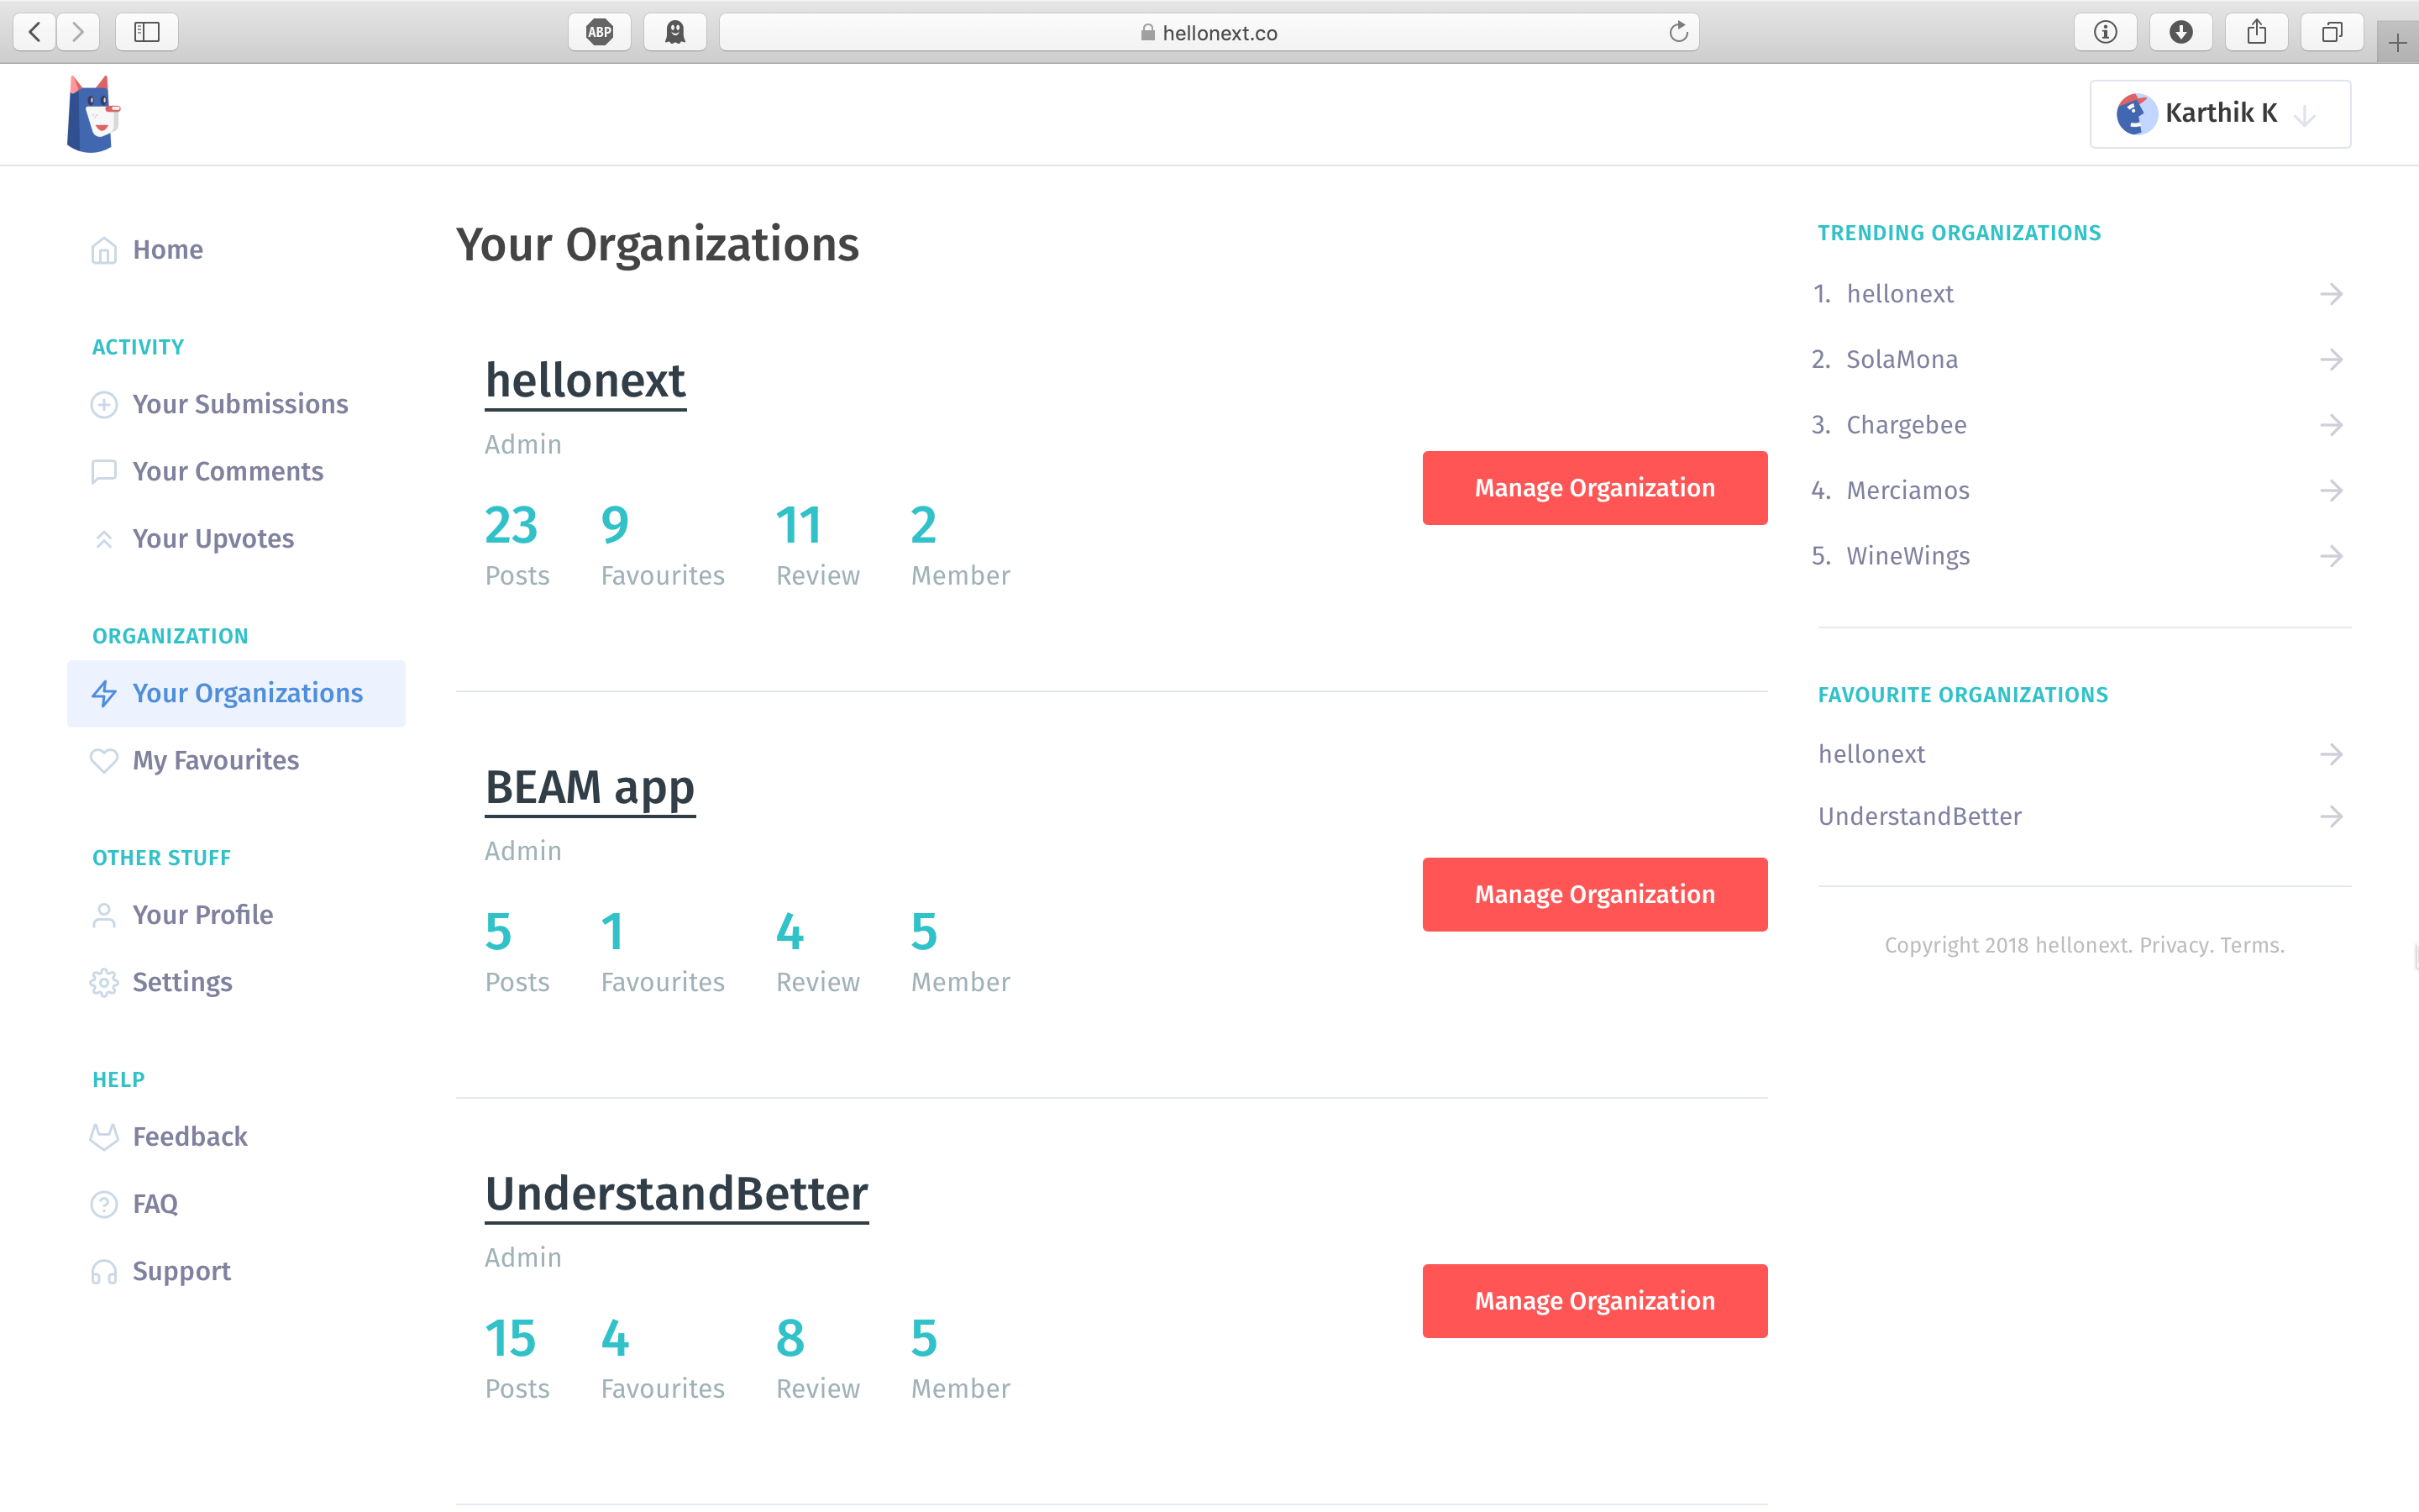Click arrow next to SolaMona trending entry
Image resolution: width=2419 pixels, height=1512 pixels.
[x=2330, y=359]
